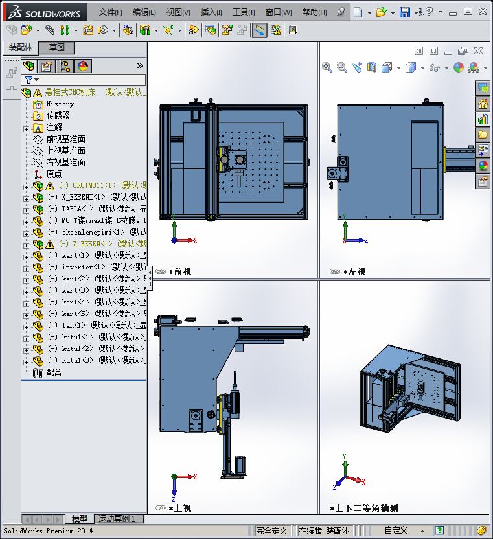
Task: Switch to the PropertyManager tab
Action: (x=47, y=65)
